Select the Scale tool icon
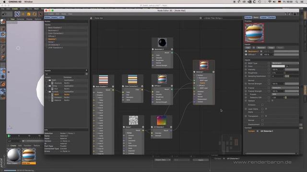 point(29,14)
